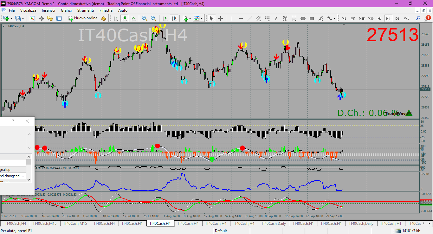Image resolution: width=433 pixels, height=234 pixels.
Task: Click the Nuovo ordine button
Action: point(83,18)
